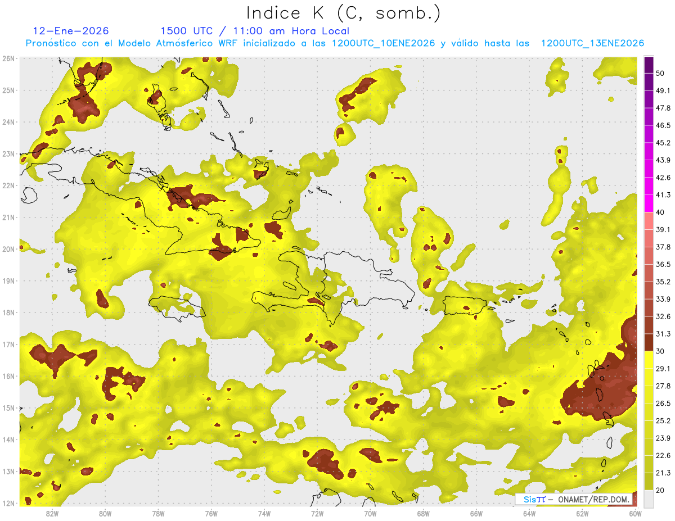Click the colorbar value "30"

click(660, 351)
